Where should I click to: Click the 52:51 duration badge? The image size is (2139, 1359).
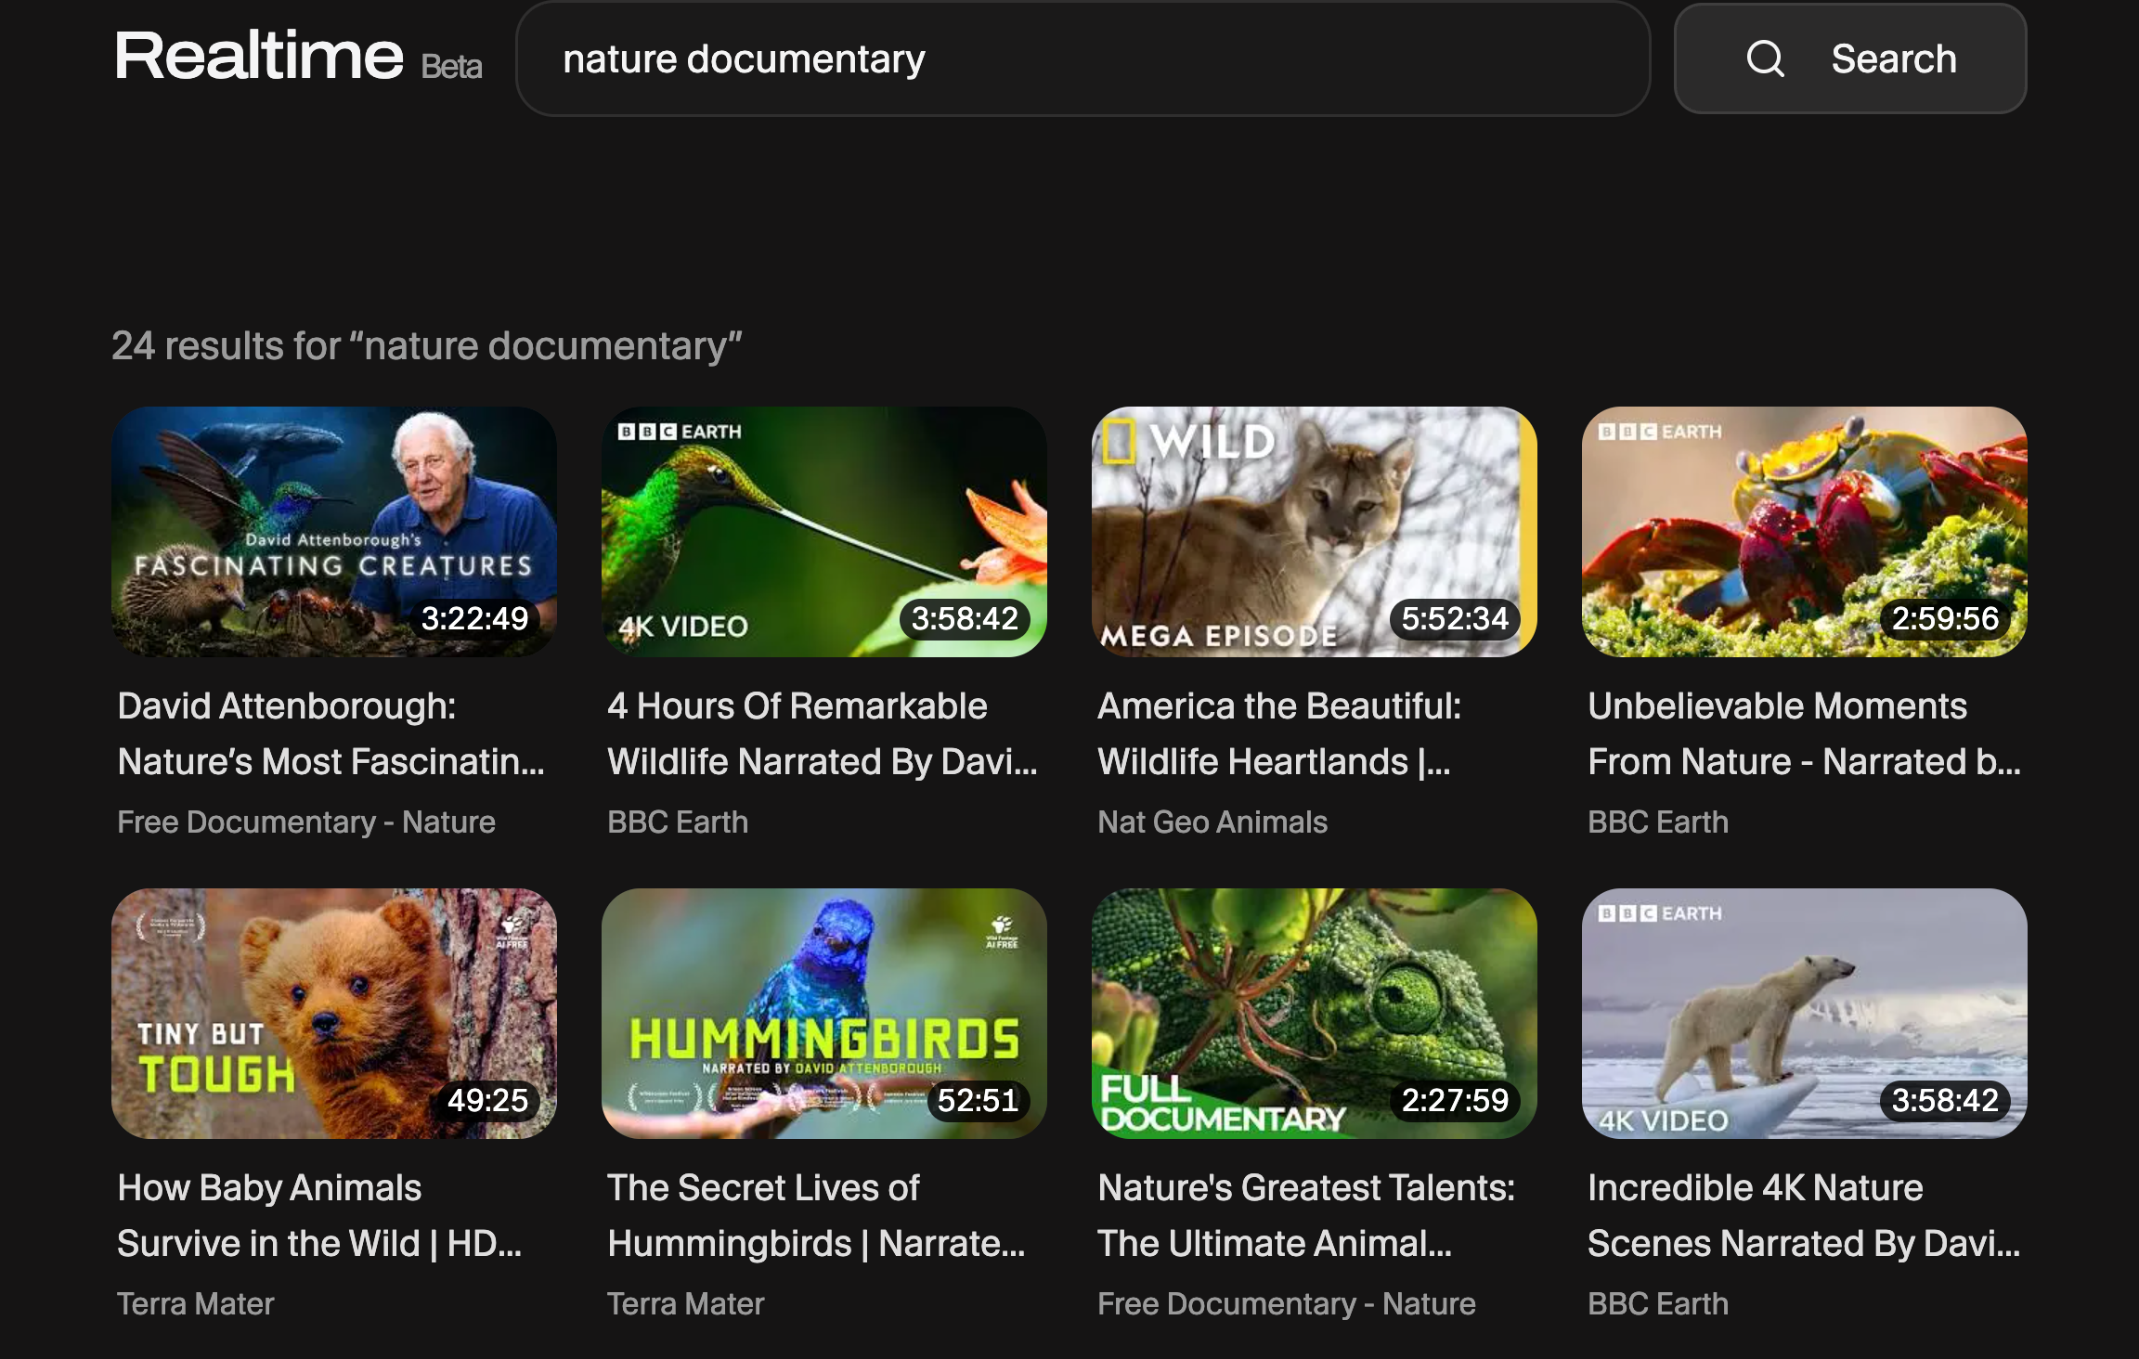click(978, 1100)
